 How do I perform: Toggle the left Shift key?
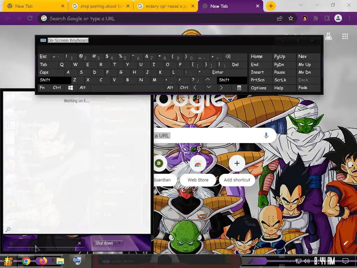[x=55, y=80]
